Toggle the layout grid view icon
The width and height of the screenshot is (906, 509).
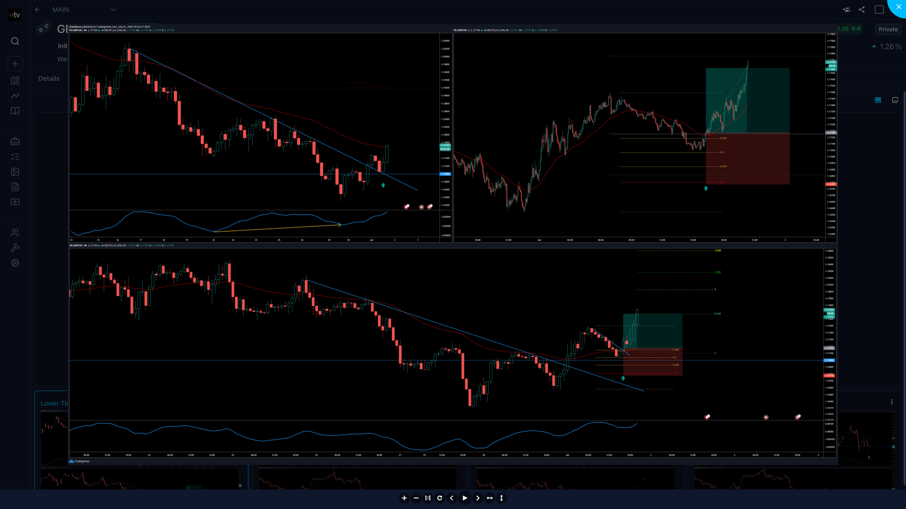(878, 100)
